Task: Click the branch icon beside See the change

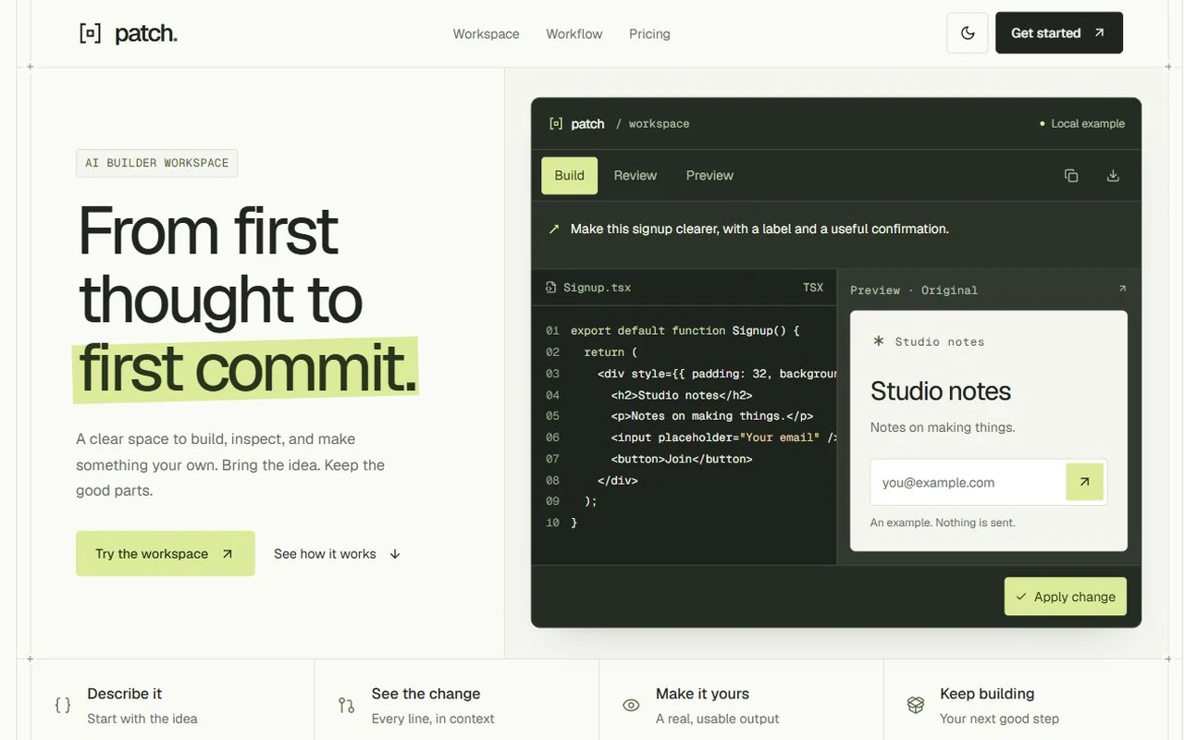Action: 347,705
